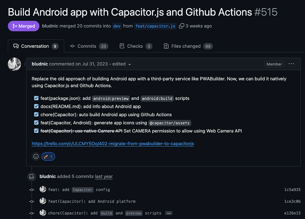Click the avatar next to Android platform commit
The image size is (305, 219).
[x=43, y=201]
